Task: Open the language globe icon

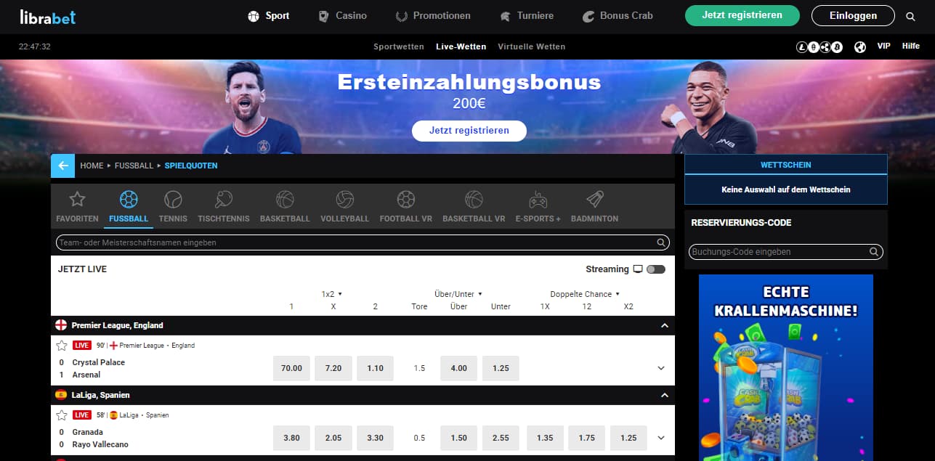Action: point(860,46)
